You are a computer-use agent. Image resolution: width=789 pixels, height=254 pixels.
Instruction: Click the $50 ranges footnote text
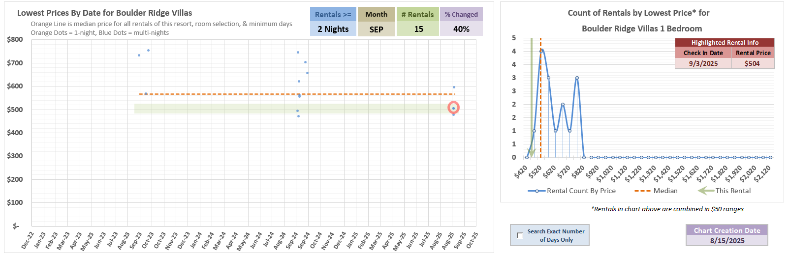[667, 209]
